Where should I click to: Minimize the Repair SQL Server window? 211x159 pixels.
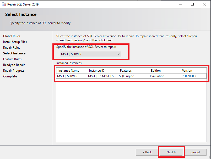[181, 4]
